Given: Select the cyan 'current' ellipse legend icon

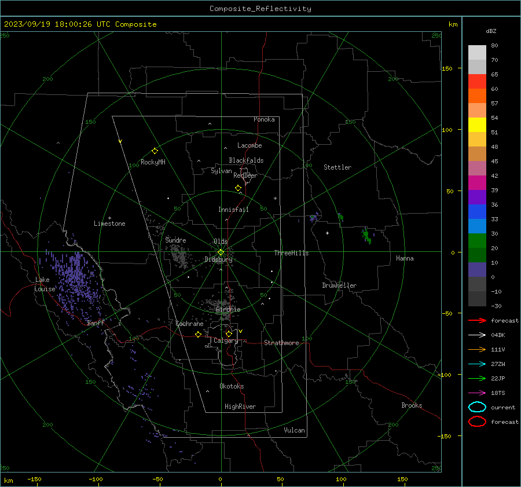Looking at the screenshot, I should [x=477, y=407].
